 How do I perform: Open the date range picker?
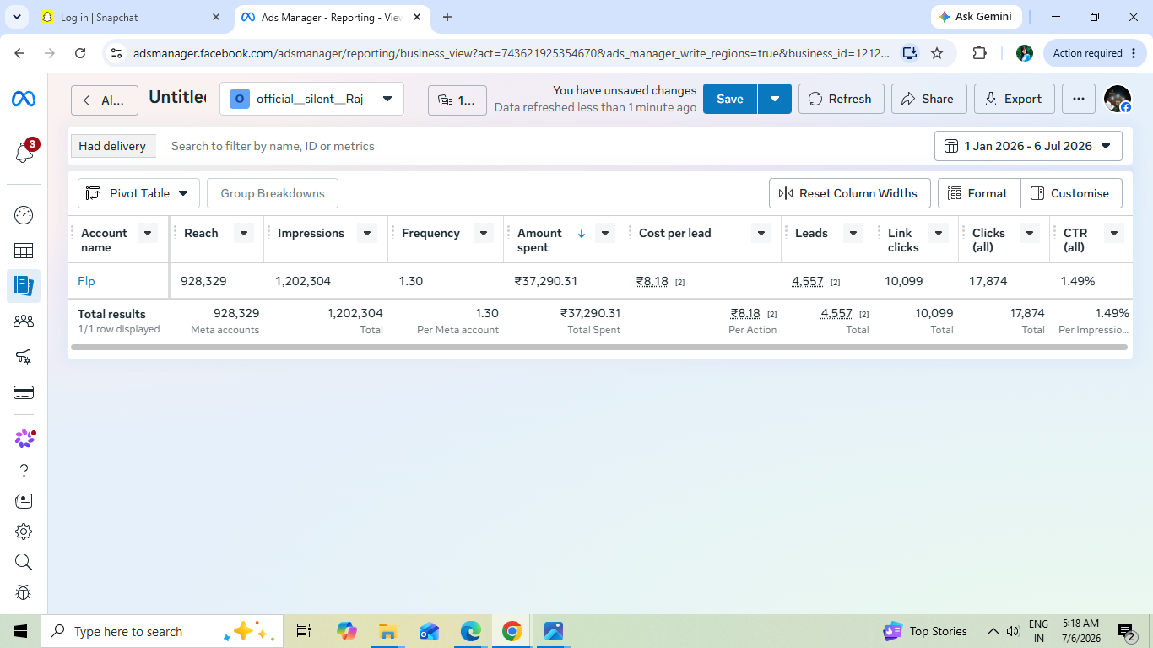point(1028,146)
